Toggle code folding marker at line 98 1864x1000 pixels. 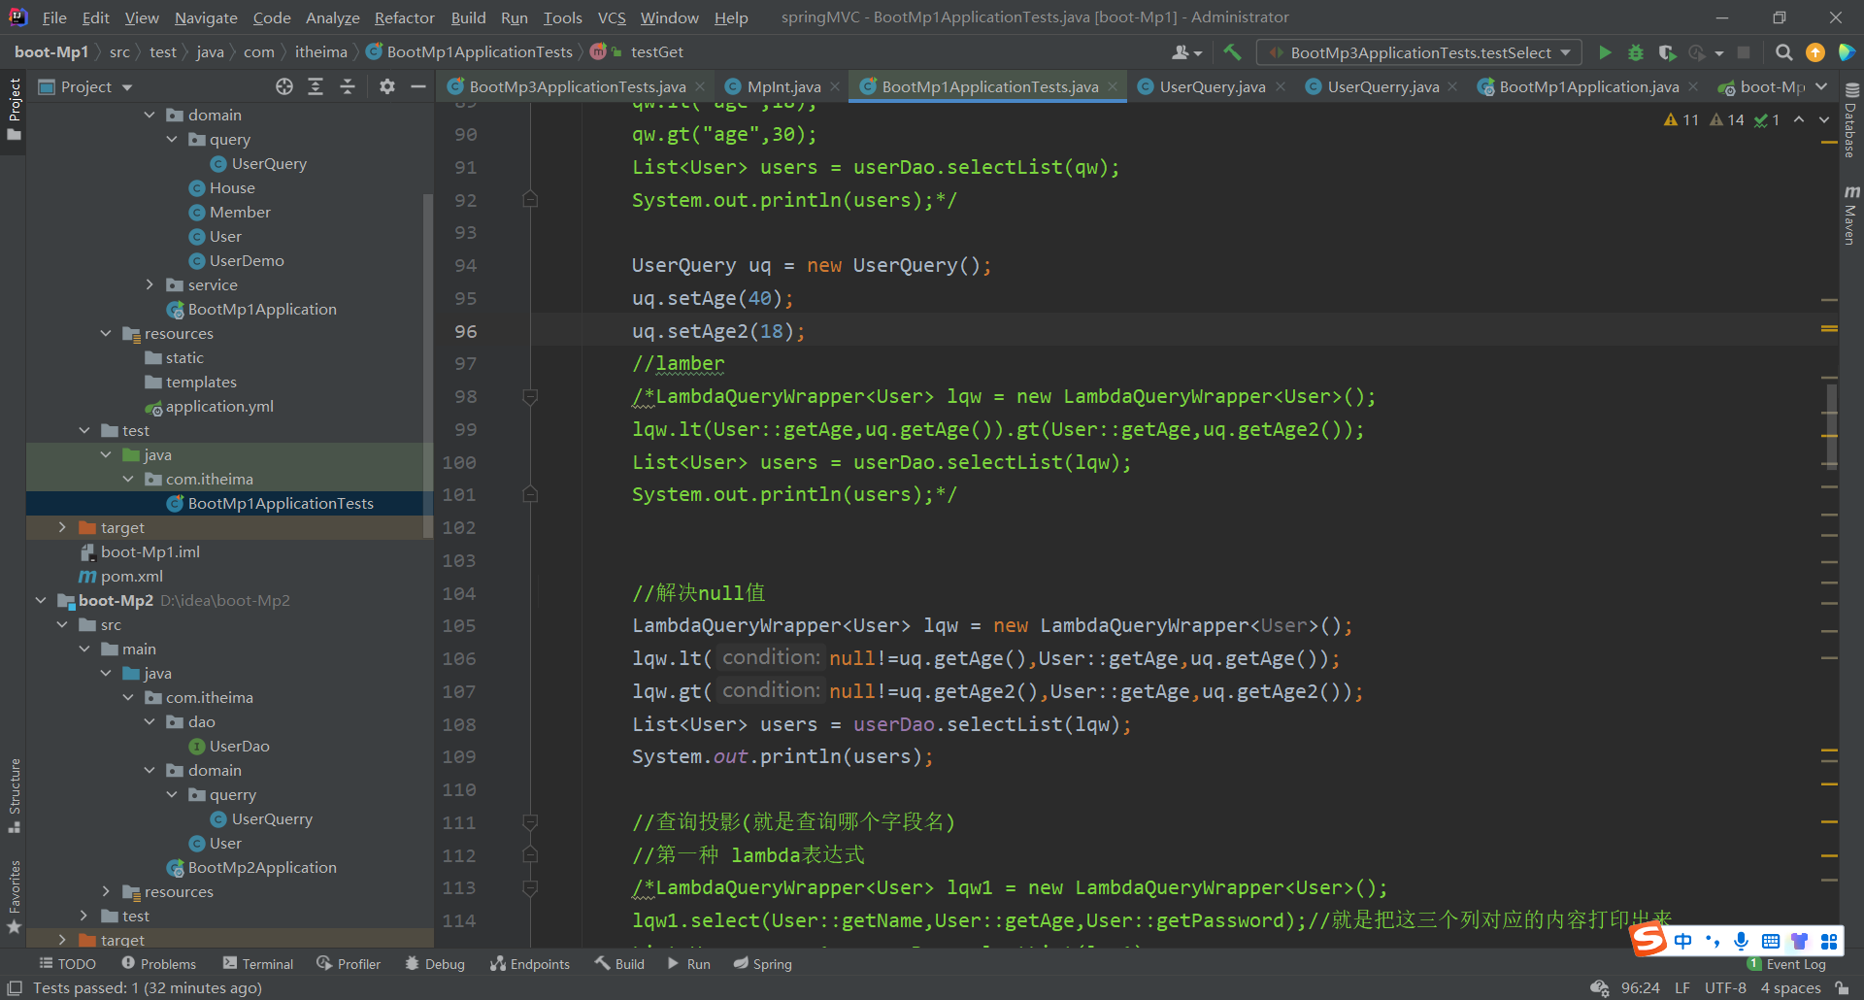pyautogui.click(x=530, y=396)
